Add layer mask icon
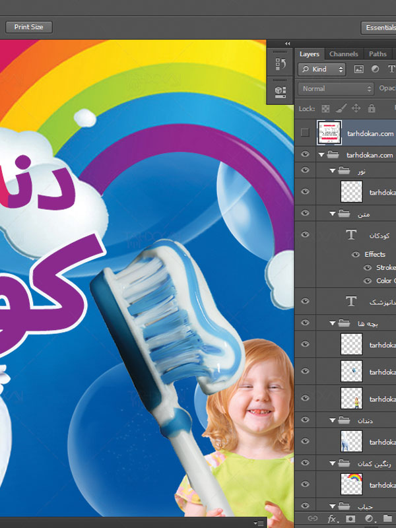This screenshot has width=396, height=528. pos(350,519)
